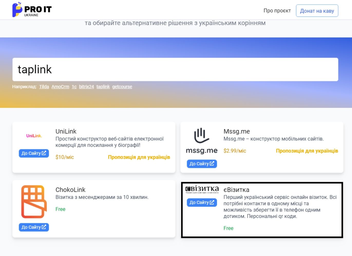352x256 pixels.
Task: Choose the bitrix24 example link
Action: tap(87, 87)
